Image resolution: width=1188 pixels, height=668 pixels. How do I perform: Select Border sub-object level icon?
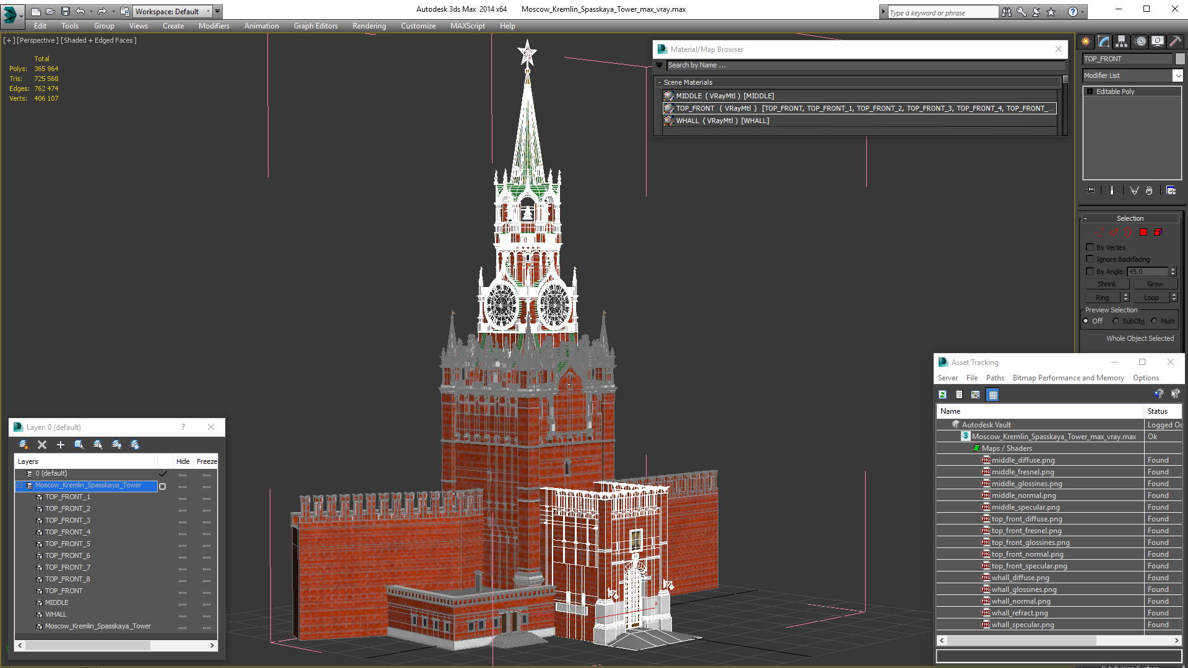tap(1128, 233)
